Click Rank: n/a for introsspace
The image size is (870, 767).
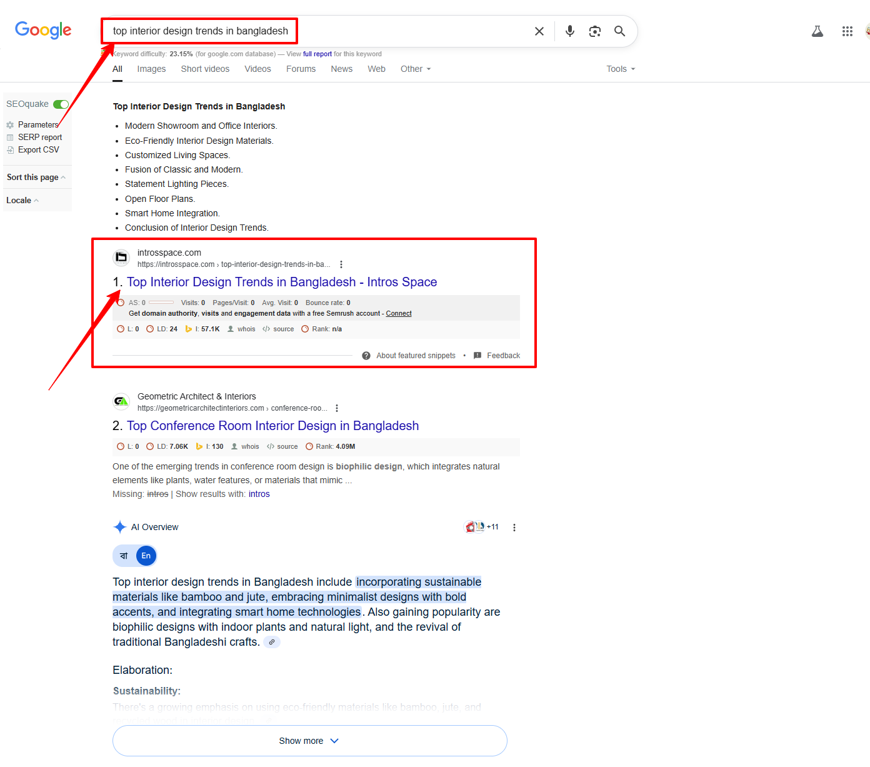tap(322, 329)
